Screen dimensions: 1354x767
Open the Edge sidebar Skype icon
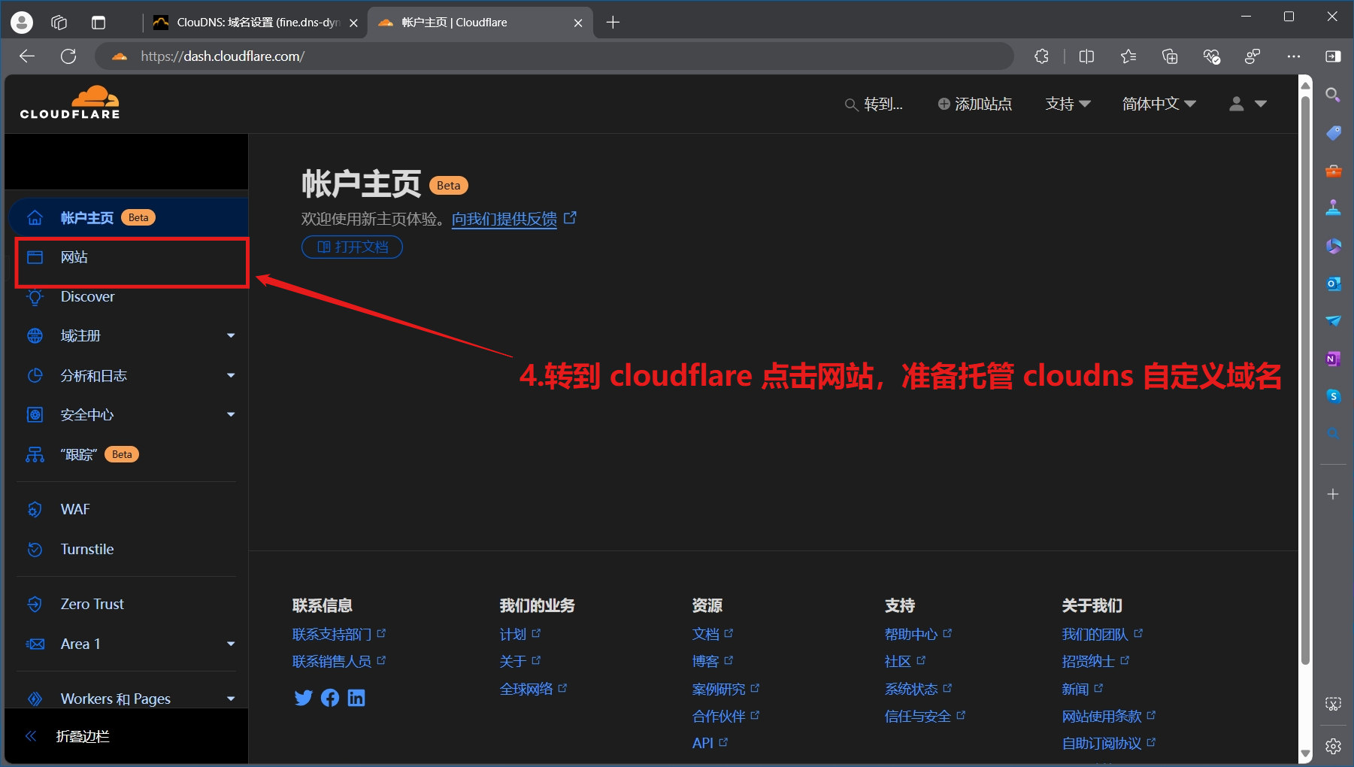tap(1333, 396)
